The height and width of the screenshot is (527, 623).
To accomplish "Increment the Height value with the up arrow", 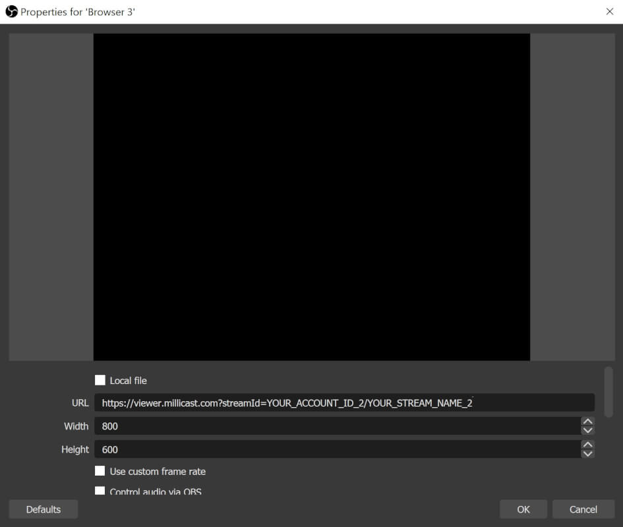I will pos(587,445).
